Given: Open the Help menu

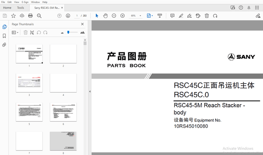Looking at the screenshot, I should tap(45, 2).
